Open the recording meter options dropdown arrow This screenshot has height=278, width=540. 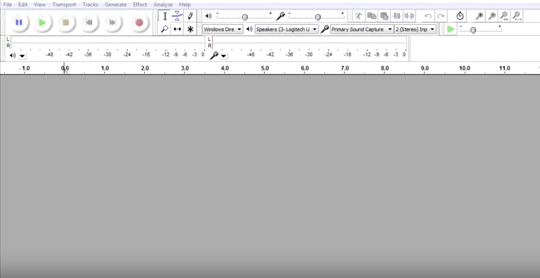coord(223,56)
